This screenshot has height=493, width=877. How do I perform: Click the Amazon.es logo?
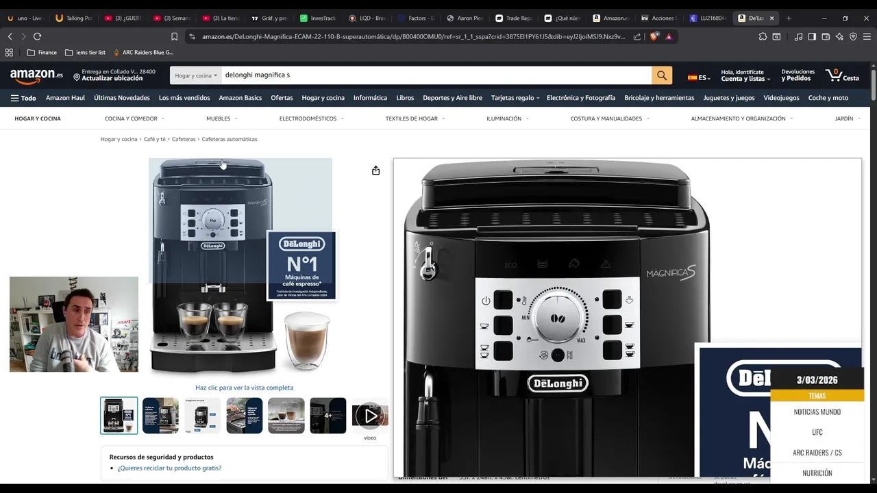36,75
